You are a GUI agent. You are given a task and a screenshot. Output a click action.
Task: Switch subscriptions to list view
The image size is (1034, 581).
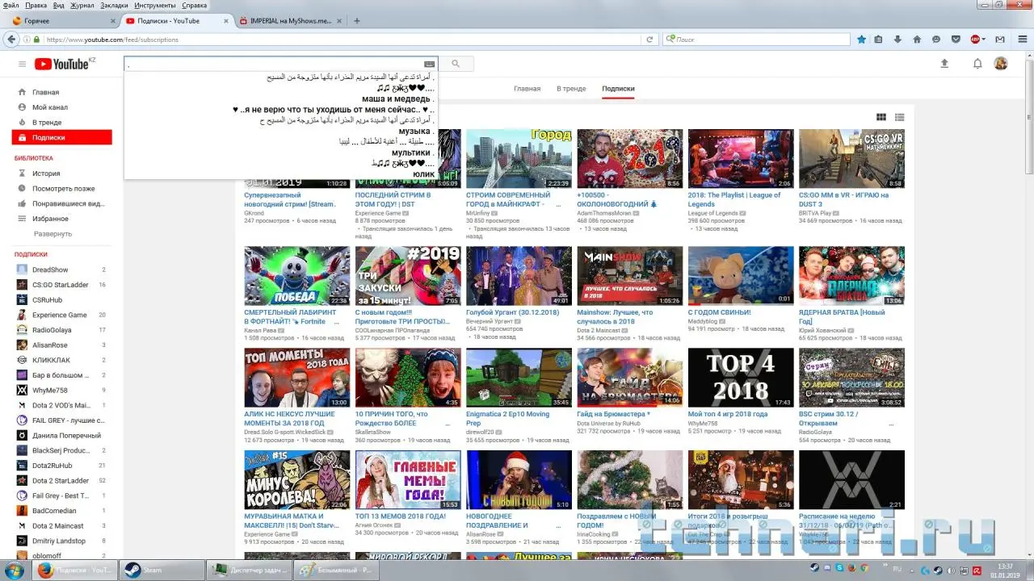pos(899,118)
